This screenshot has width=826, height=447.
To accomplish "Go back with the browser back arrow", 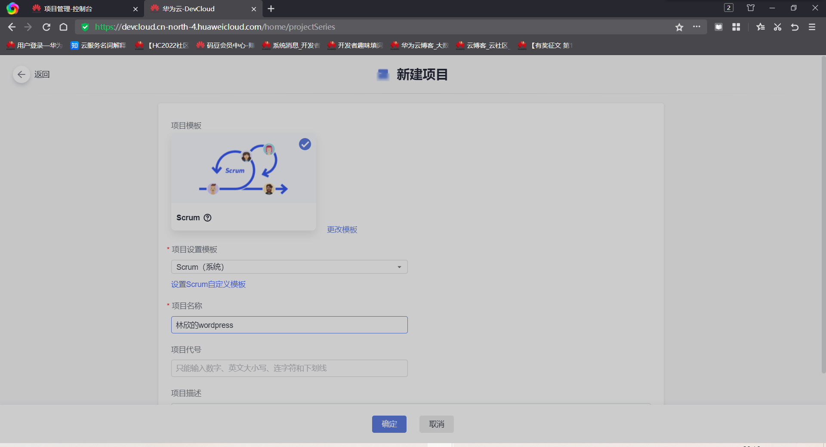I will click(12, 27).
